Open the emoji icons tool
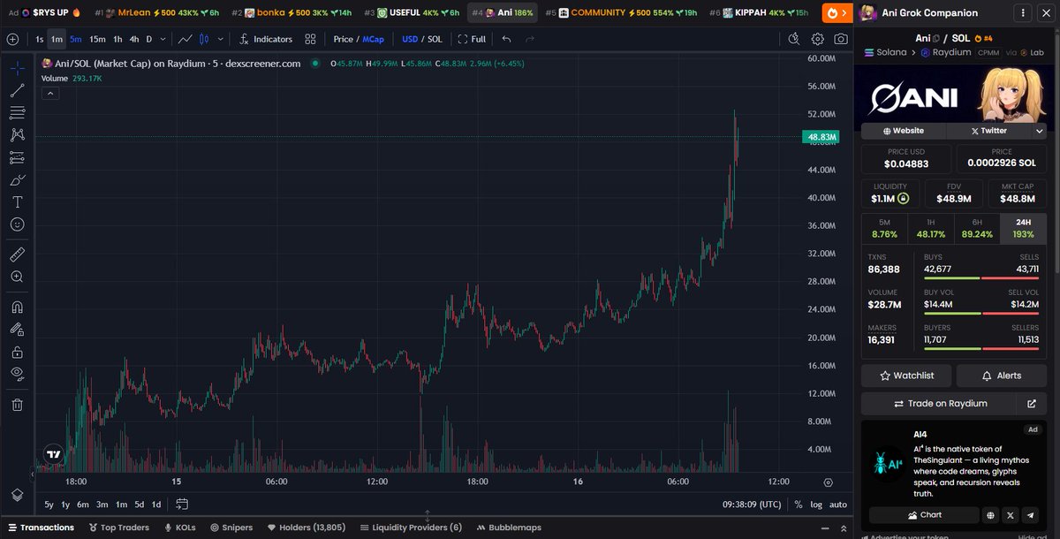Image resolution: width=1060 pixels, height=539 pixels. coord(17,224)
